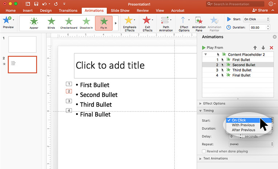The width and height of the screenshot is (278, 169).
Task: Open the smiley feedback icon
Action: pos(271,4)
